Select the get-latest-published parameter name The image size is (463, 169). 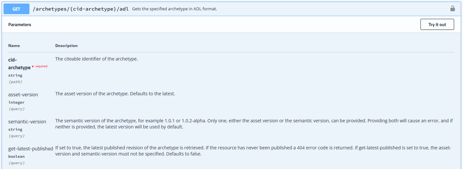31,149
